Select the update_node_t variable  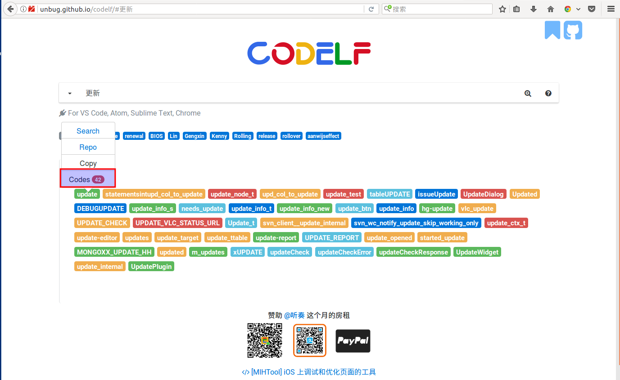coord(232,194)
